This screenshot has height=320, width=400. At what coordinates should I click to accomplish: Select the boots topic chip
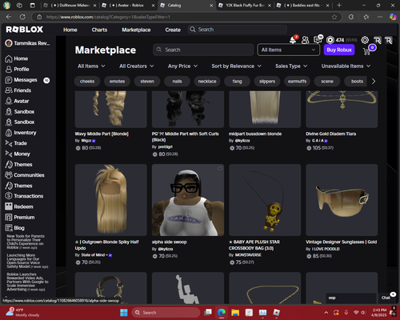pyautogui.click(x=357, y=82)
